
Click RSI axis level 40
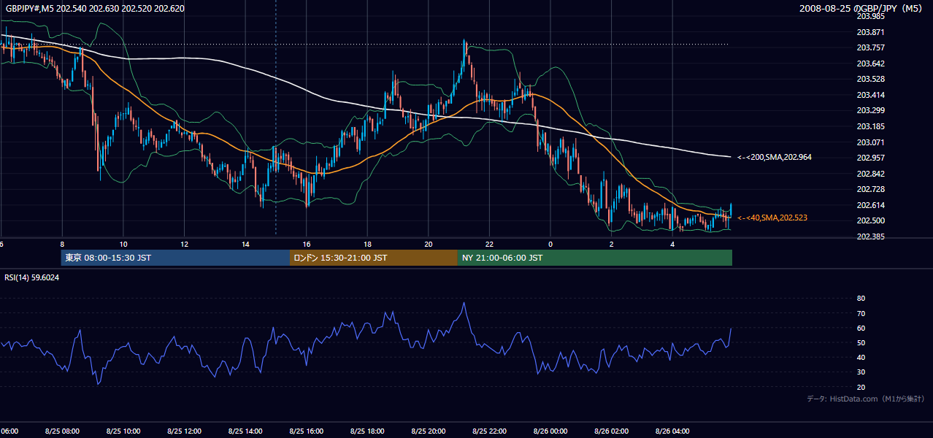861,358
